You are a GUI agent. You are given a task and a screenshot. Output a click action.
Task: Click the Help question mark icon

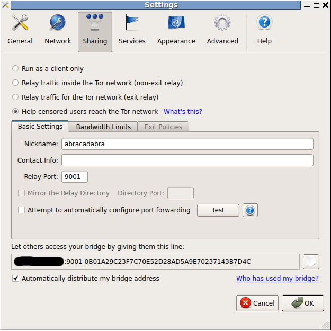click(x=264, y=30)
